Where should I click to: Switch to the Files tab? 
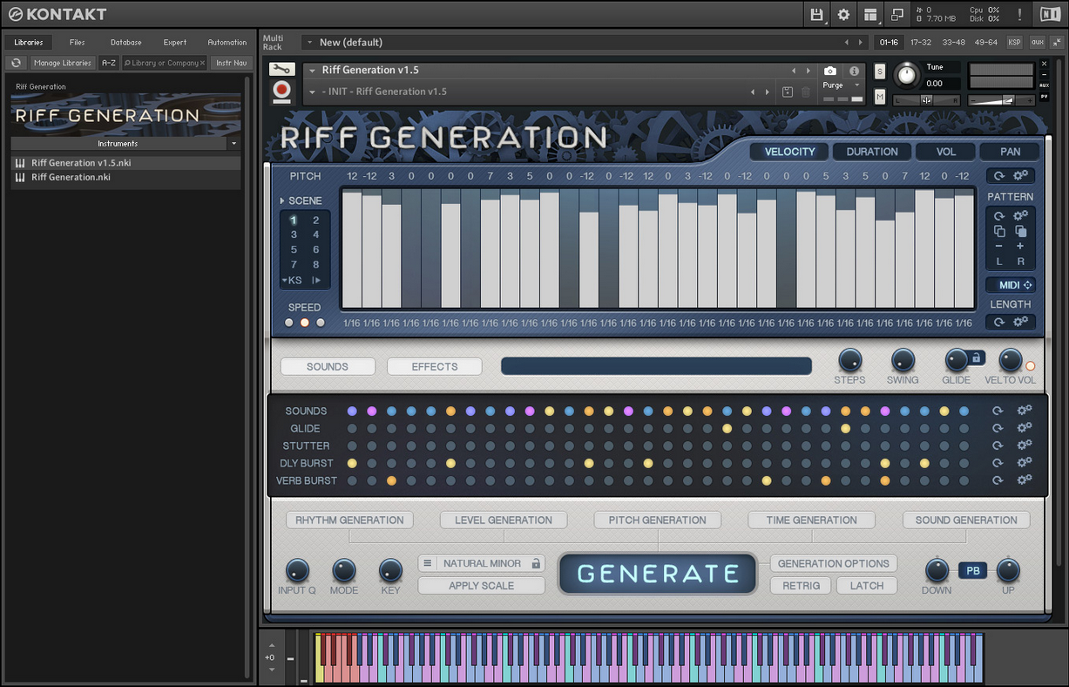[x=78, y=42]
